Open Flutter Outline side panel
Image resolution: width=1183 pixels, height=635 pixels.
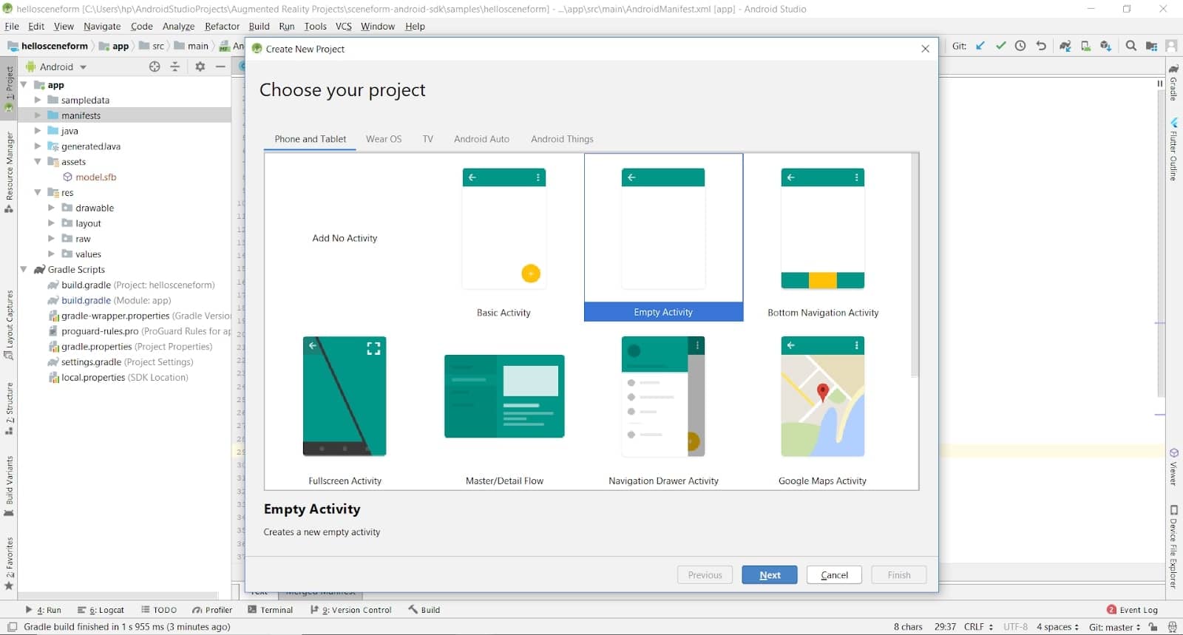[1173, 149]
